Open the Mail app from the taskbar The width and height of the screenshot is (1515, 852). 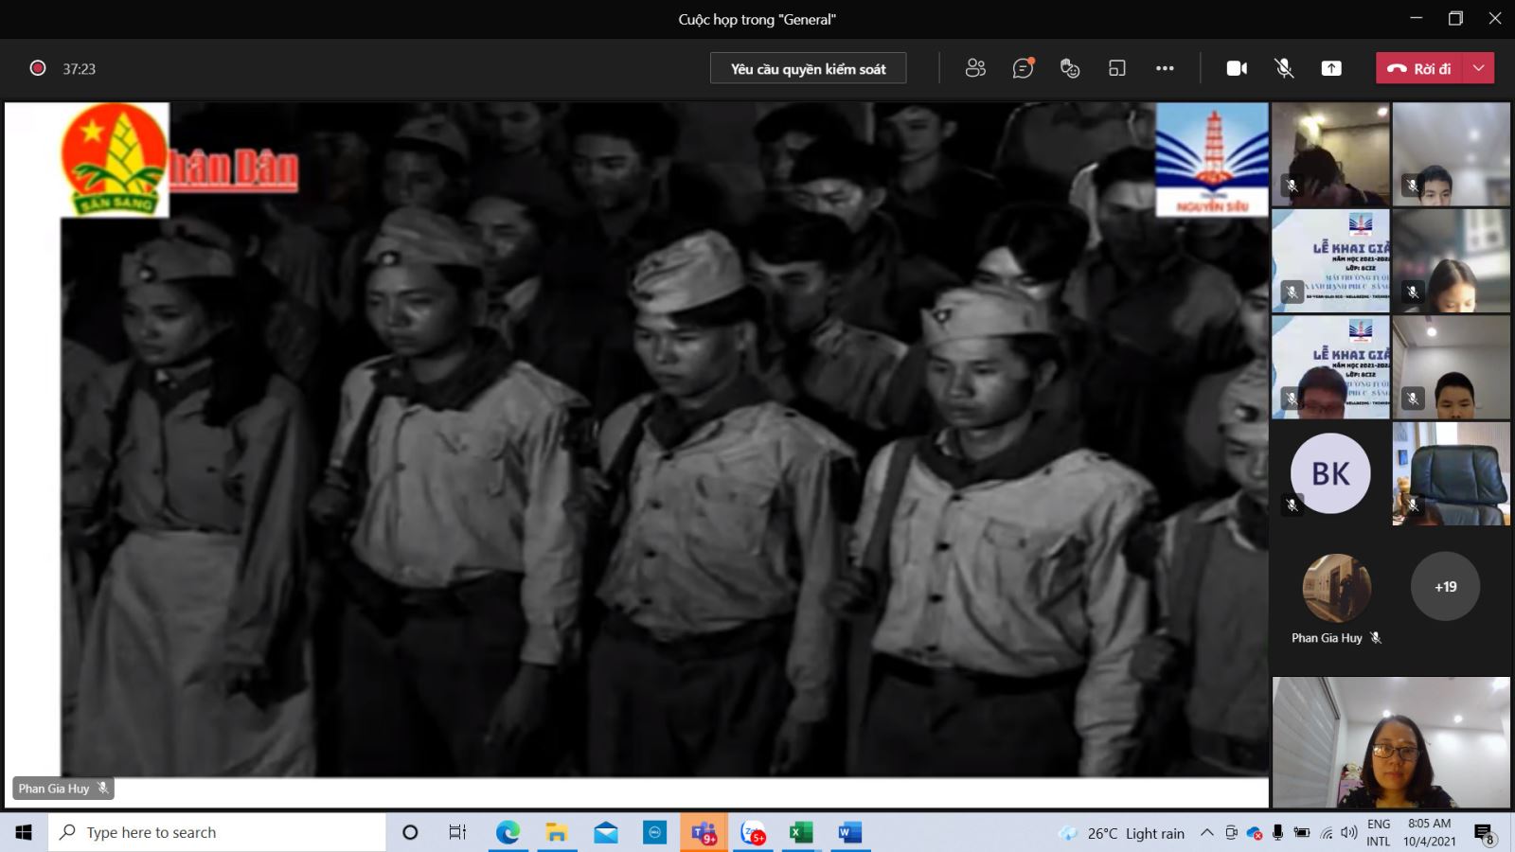606,832
